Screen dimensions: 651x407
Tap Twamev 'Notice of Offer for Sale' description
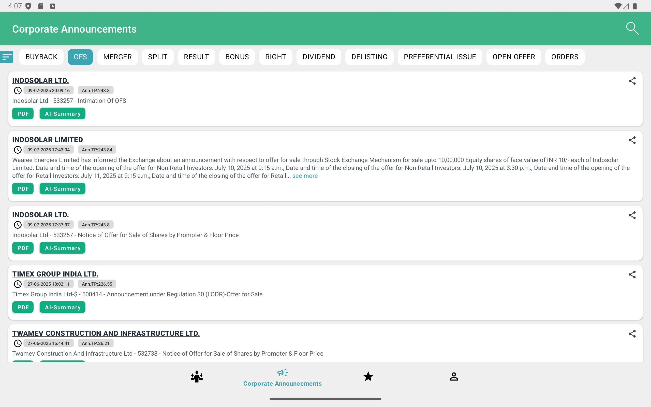tap(168, 353)
